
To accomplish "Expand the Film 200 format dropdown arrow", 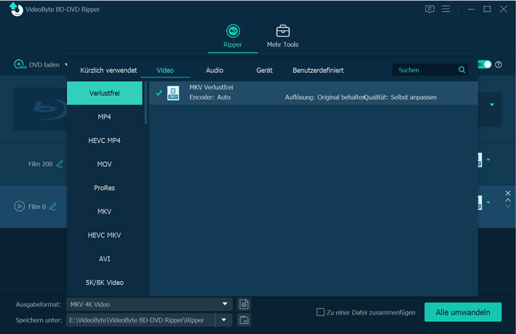I will 488,160.
